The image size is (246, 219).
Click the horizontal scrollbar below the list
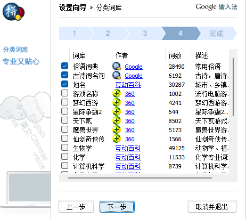click(x=140, y=177)
